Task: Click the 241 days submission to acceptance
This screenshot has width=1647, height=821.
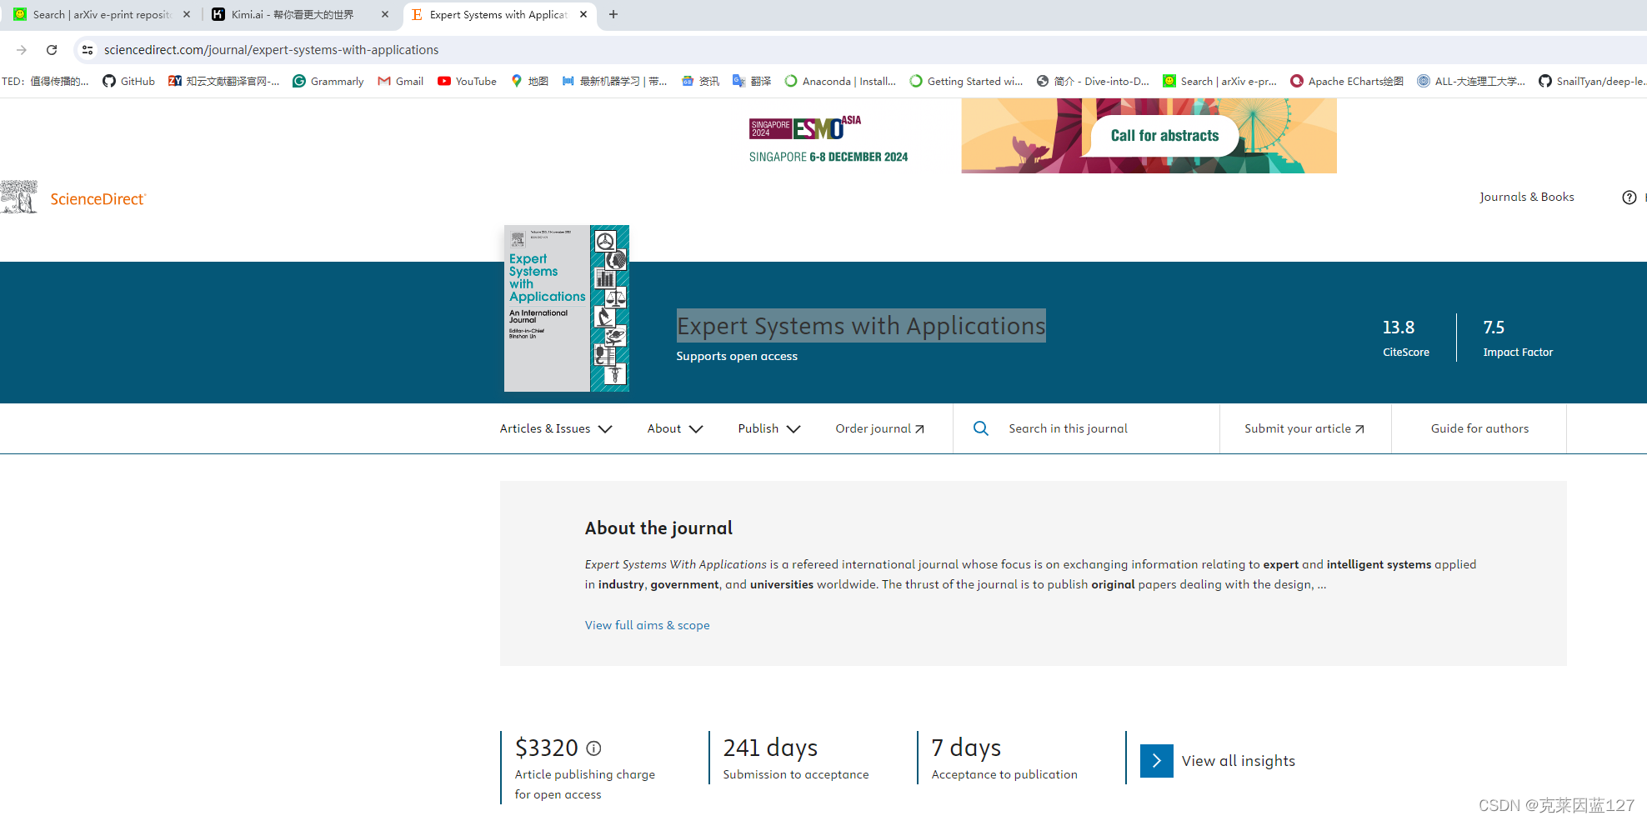Action: click(x=795, y=758)
